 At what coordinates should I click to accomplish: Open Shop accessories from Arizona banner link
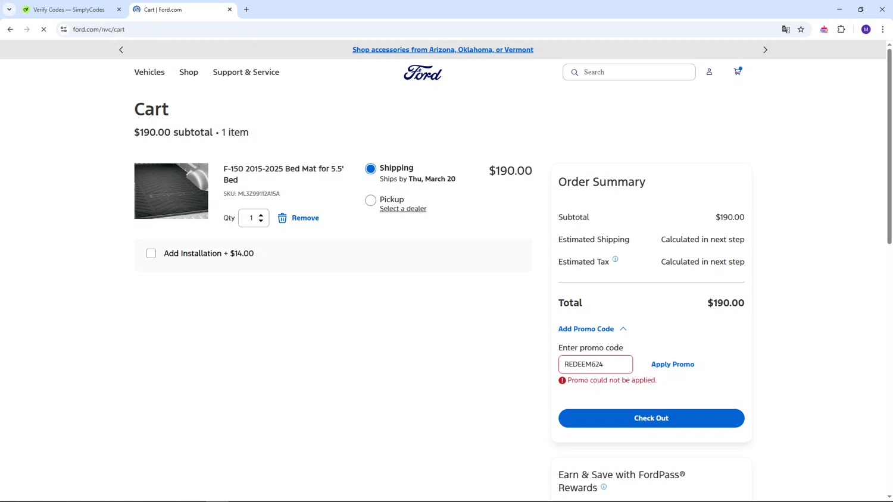pos(443,50)
